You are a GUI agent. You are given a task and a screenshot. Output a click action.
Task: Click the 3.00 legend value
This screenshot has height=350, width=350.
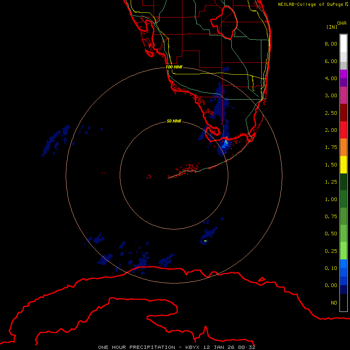pyautogui.click(x=331, y=96)
